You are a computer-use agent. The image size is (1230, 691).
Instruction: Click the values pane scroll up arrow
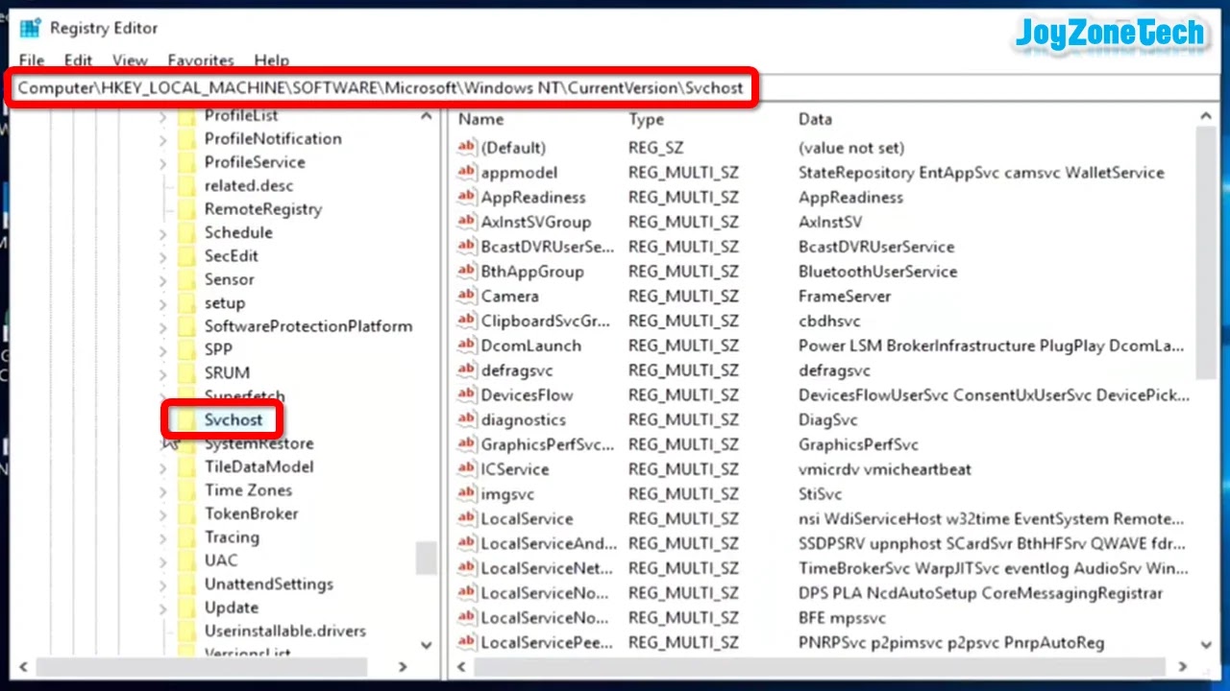(x=1206, y=117)
